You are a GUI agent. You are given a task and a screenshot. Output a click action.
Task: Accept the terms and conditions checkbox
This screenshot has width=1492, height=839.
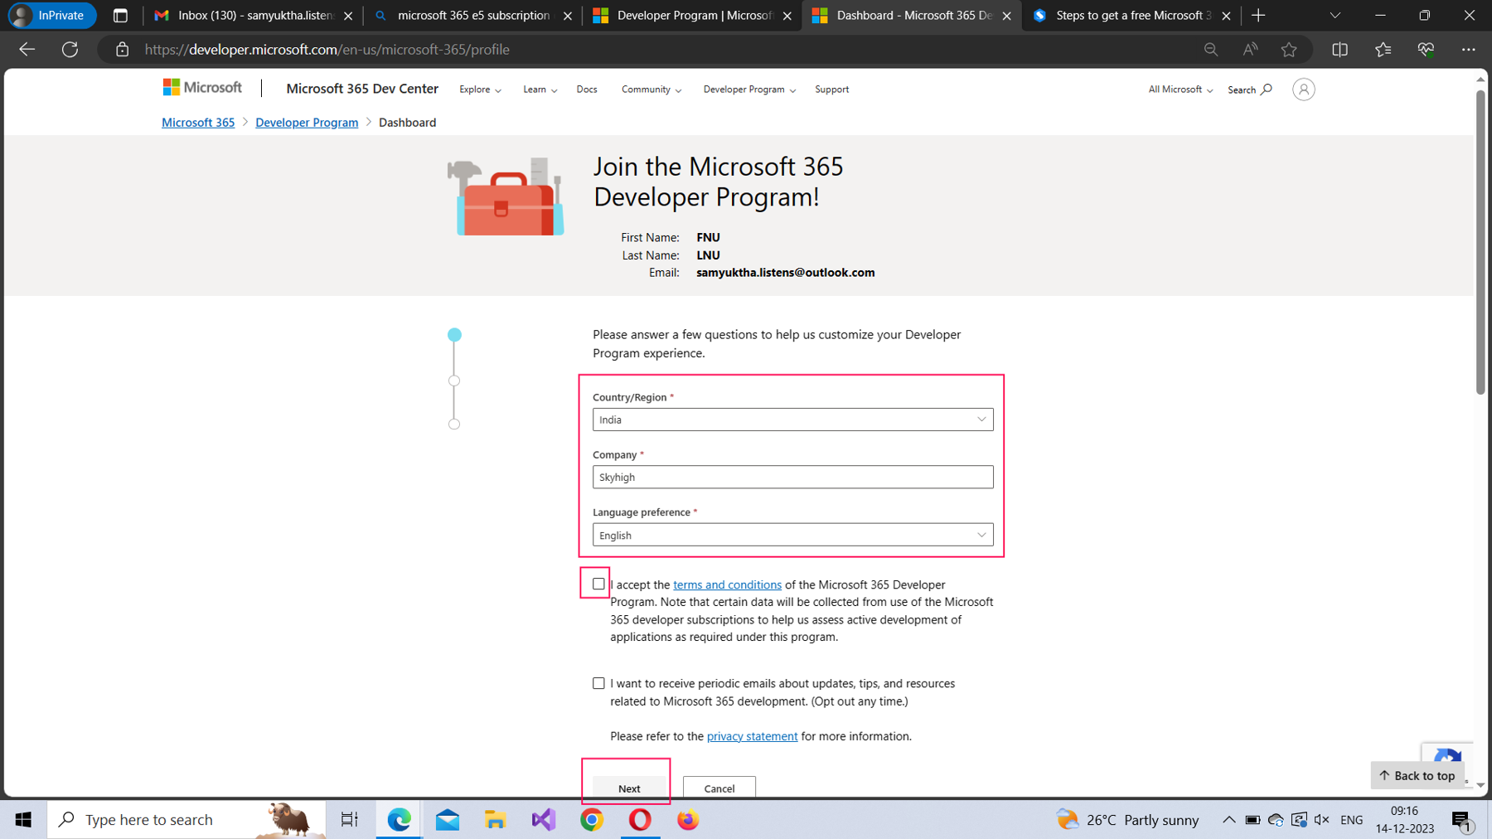point(598,584)
